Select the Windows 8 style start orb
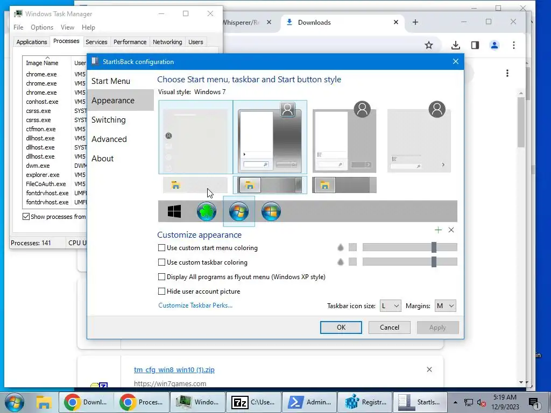 tap(271, 211)
